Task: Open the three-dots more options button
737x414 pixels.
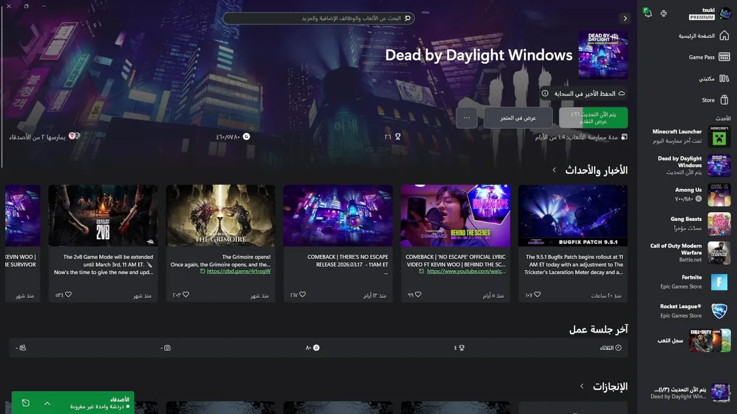Action: (466, 118)
